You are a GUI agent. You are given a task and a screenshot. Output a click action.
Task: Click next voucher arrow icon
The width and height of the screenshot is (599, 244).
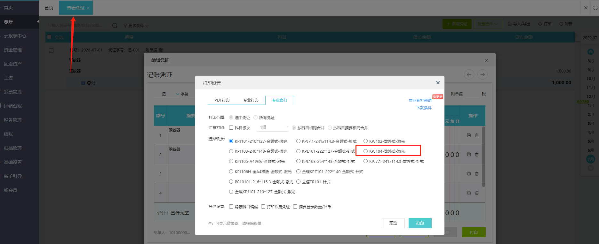click(x=482, y=74)
